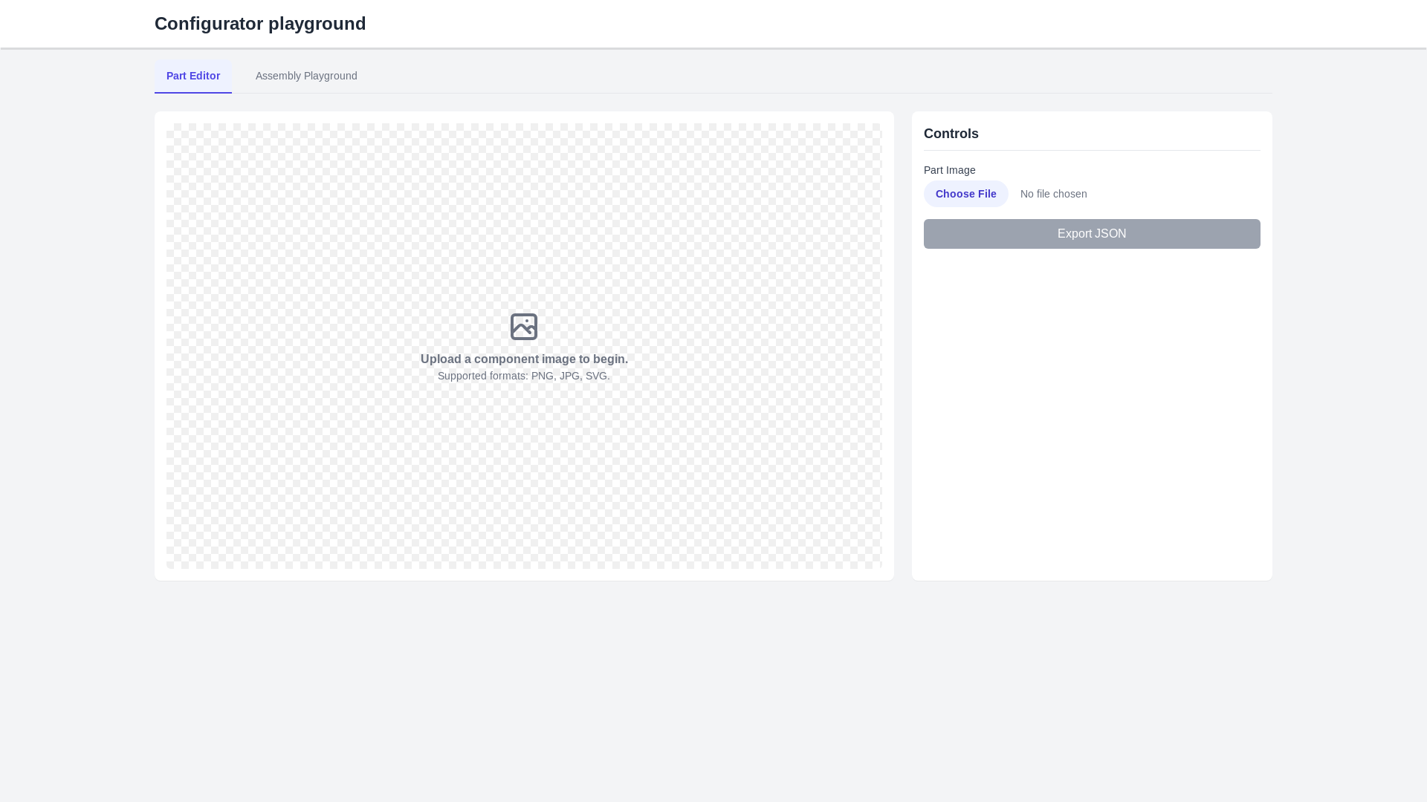This screenshot has width=1427, height=802.
Task: Click the 'Supported formats: PNG, JPG, SVG.' text
Action: point(524,376)
